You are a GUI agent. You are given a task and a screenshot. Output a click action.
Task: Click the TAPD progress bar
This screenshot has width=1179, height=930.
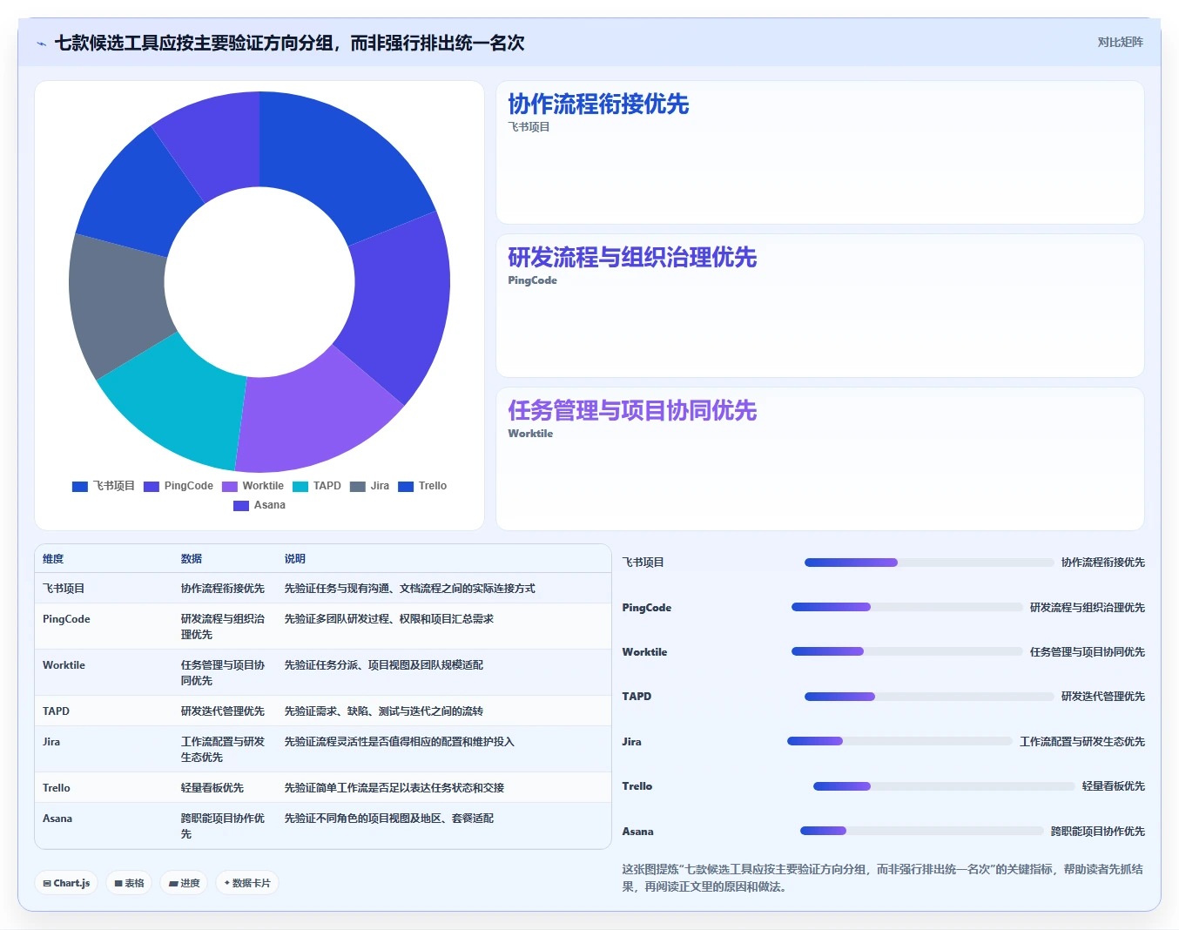pyautogui.click(x=929, y=697)
